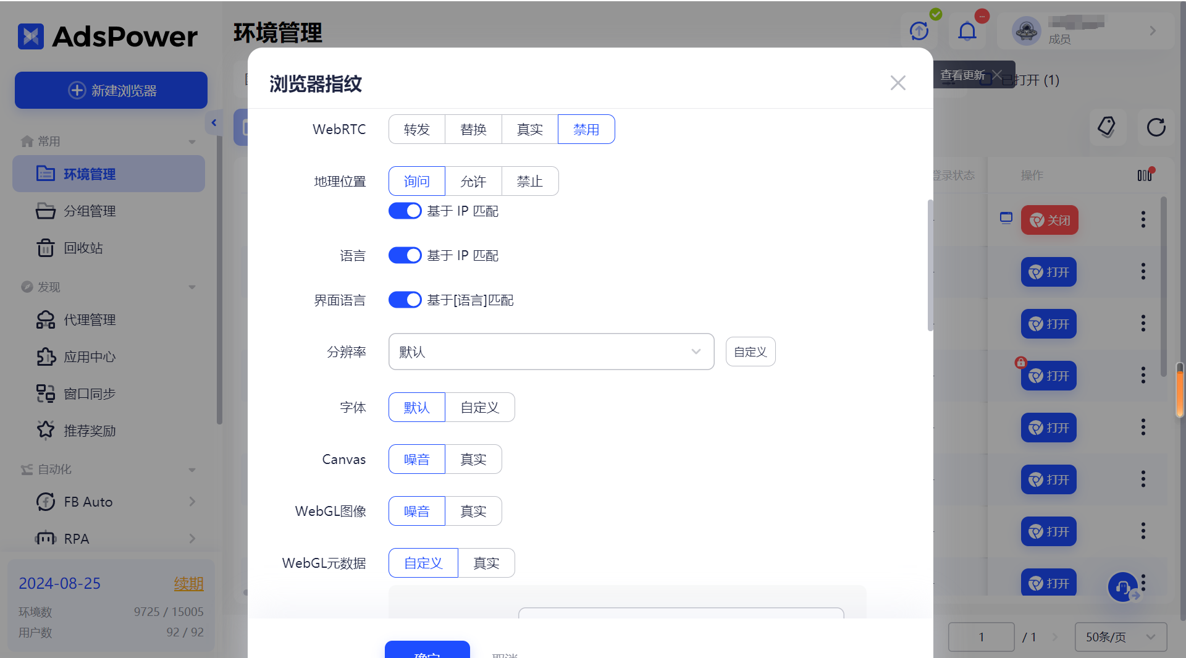Set WebRTC to 真实
The image size is (1186, 658).
point(530,129)
